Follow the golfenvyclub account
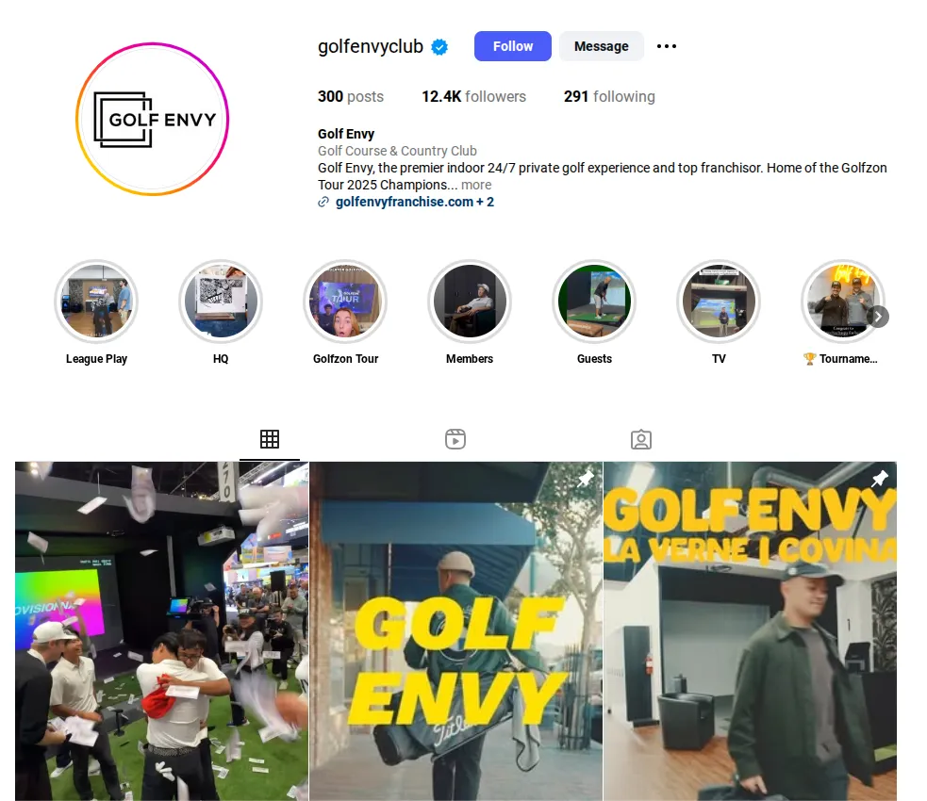The image size is (927, 801). 513,46
